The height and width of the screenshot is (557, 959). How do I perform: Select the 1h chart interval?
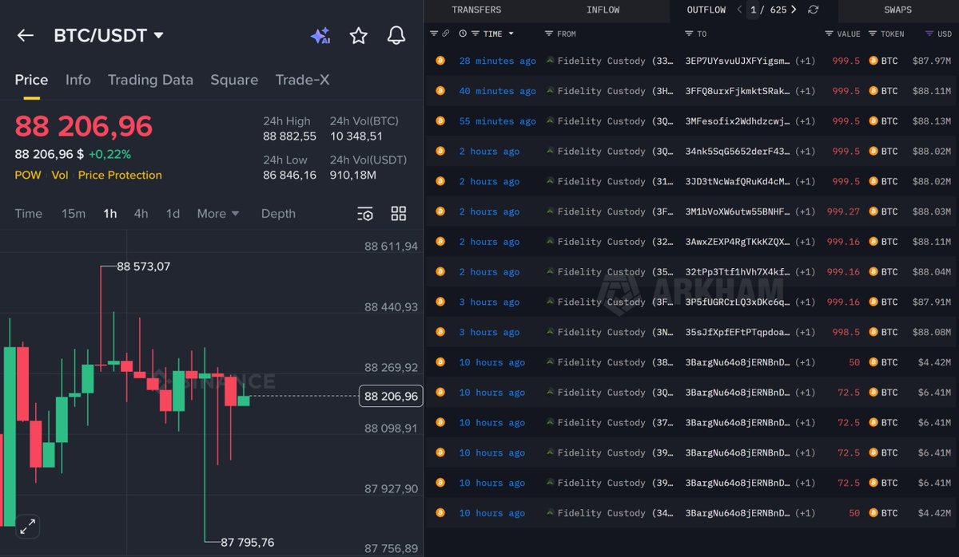(110, 213)
